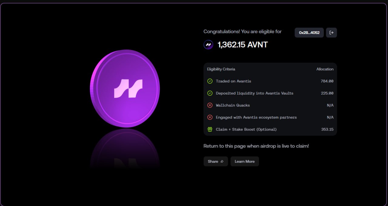Click 'Deposited liquidity into Avantis Vaults' text
The height and width of the screenshot is (206, 388).
click(255, 93)
